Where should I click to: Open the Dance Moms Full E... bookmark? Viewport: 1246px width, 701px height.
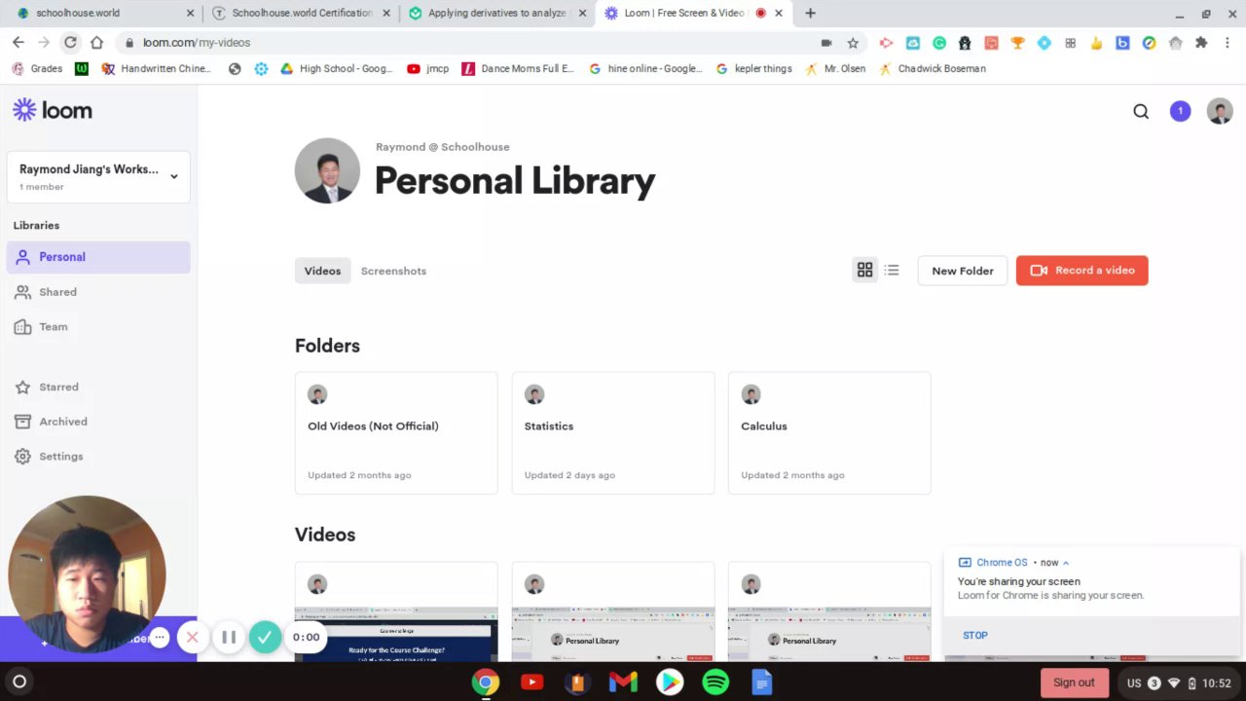(x=519, y=69)
